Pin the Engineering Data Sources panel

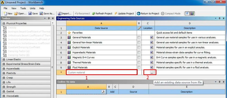point(219,18)
